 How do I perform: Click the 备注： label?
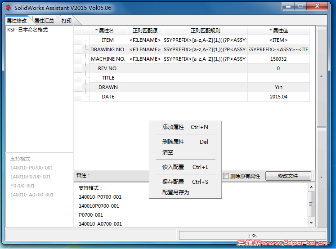click(x=83, y=175)
